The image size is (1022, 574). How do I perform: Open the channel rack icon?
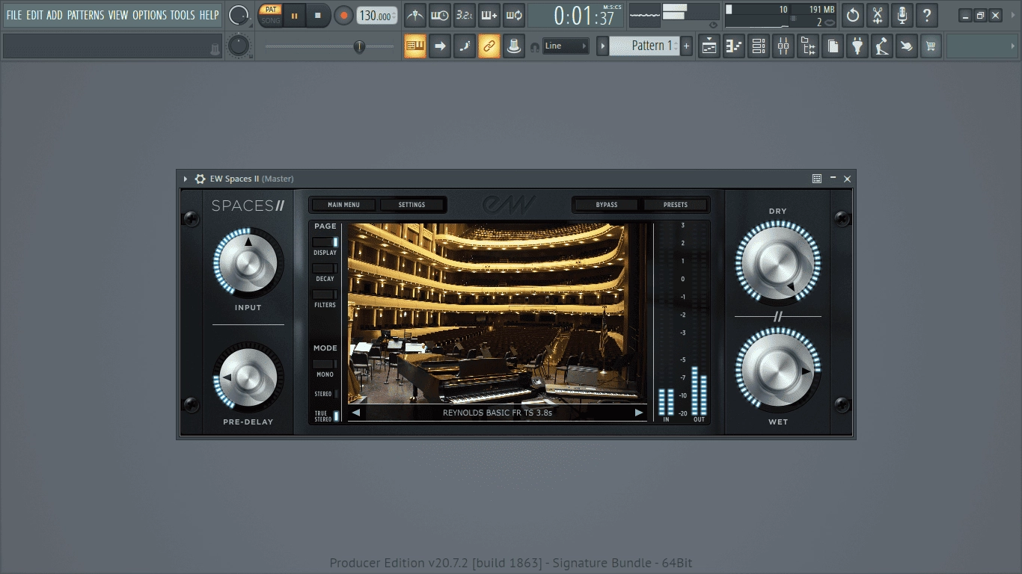point(759,46)
